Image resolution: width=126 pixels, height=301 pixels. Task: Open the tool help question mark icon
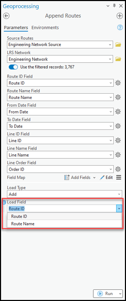point(120,28)
